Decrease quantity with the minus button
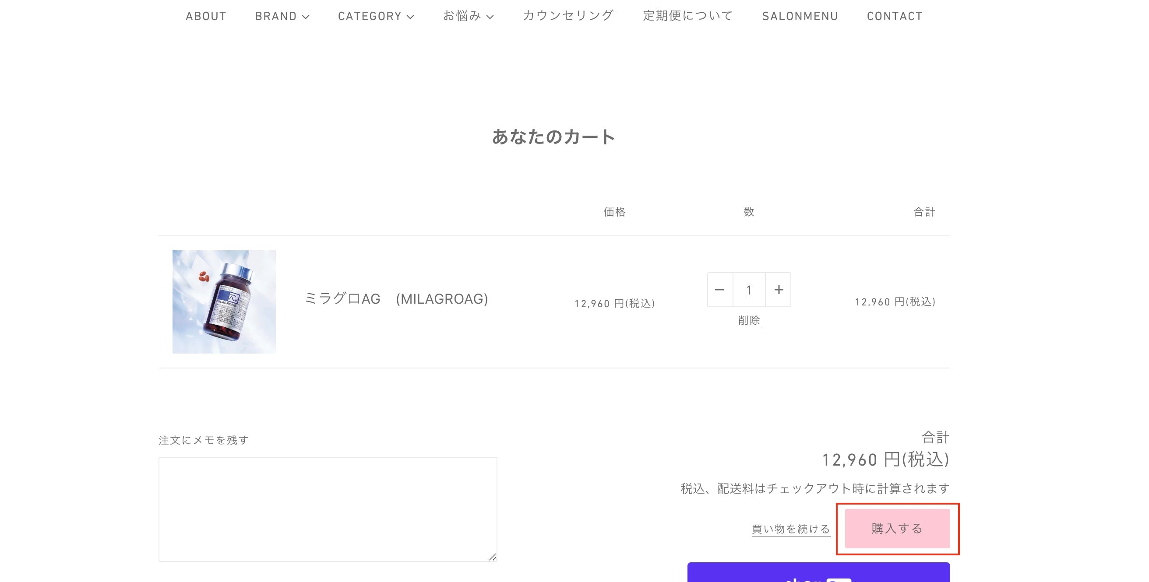This screenshot has height=582, width=1149. [719, 290]
